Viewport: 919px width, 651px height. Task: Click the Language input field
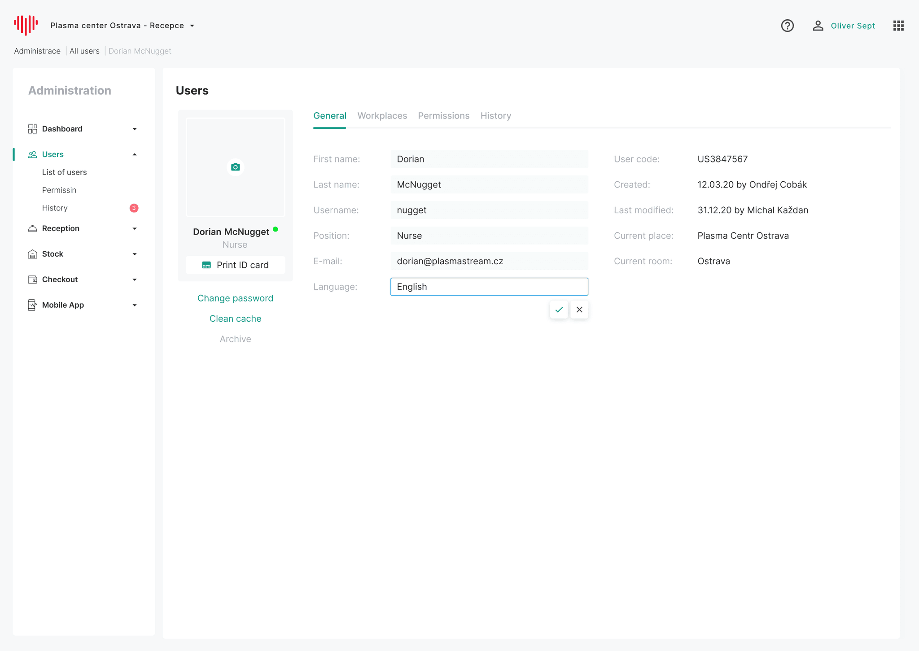coord(489,287)
